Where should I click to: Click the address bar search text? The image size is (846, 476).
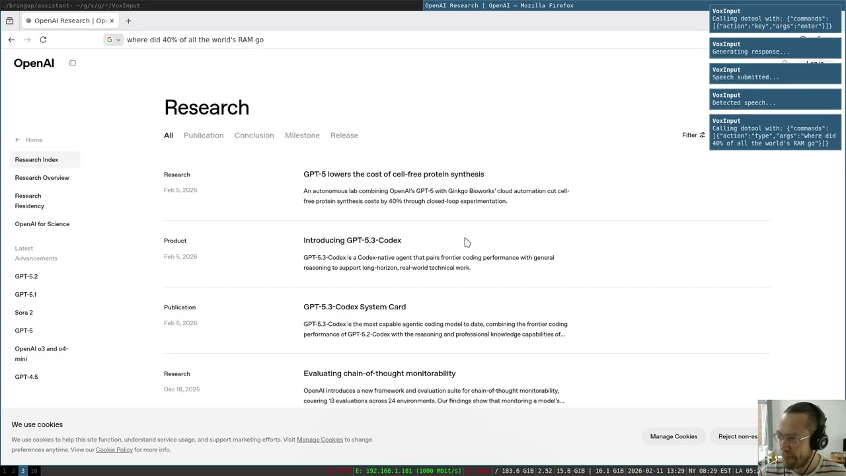[x=195, y=40]
